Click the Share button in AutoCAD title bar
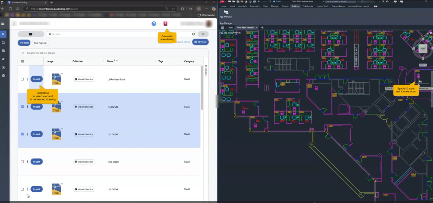 coord(276,1)
